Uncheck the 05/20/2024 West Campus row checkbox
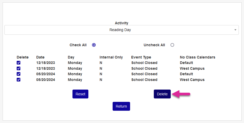 click(x=19, y=80)
